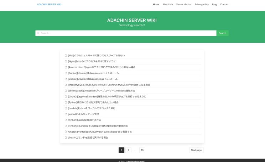This screenshot has width=265, height=162.
Task: Open the About Me menu item
Action: [167, 5]
